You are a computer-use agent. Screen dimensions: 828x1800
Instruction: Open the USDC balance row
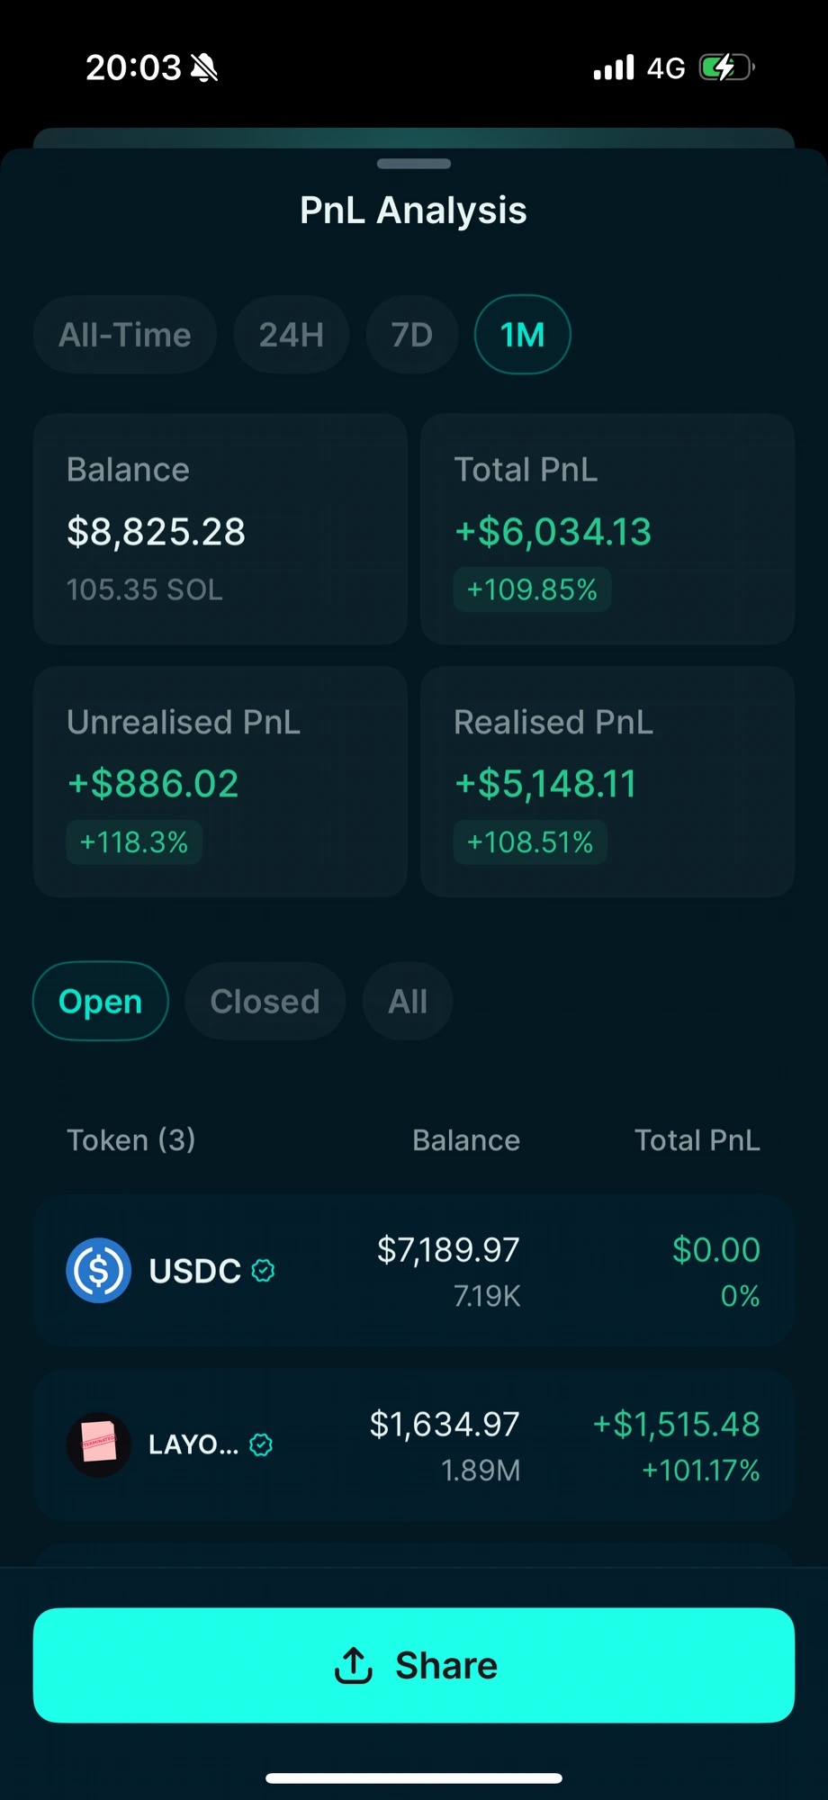click(414, 1271)
